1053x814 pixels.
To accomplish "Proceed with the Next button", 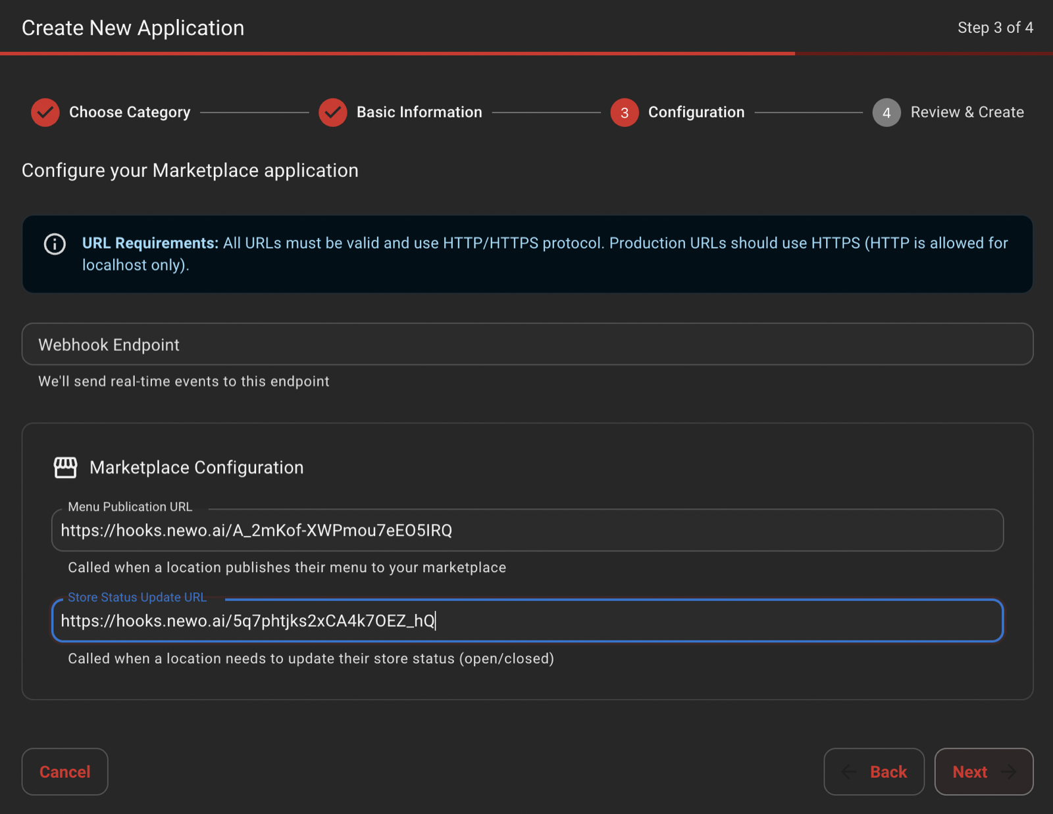I will [984, 772].
